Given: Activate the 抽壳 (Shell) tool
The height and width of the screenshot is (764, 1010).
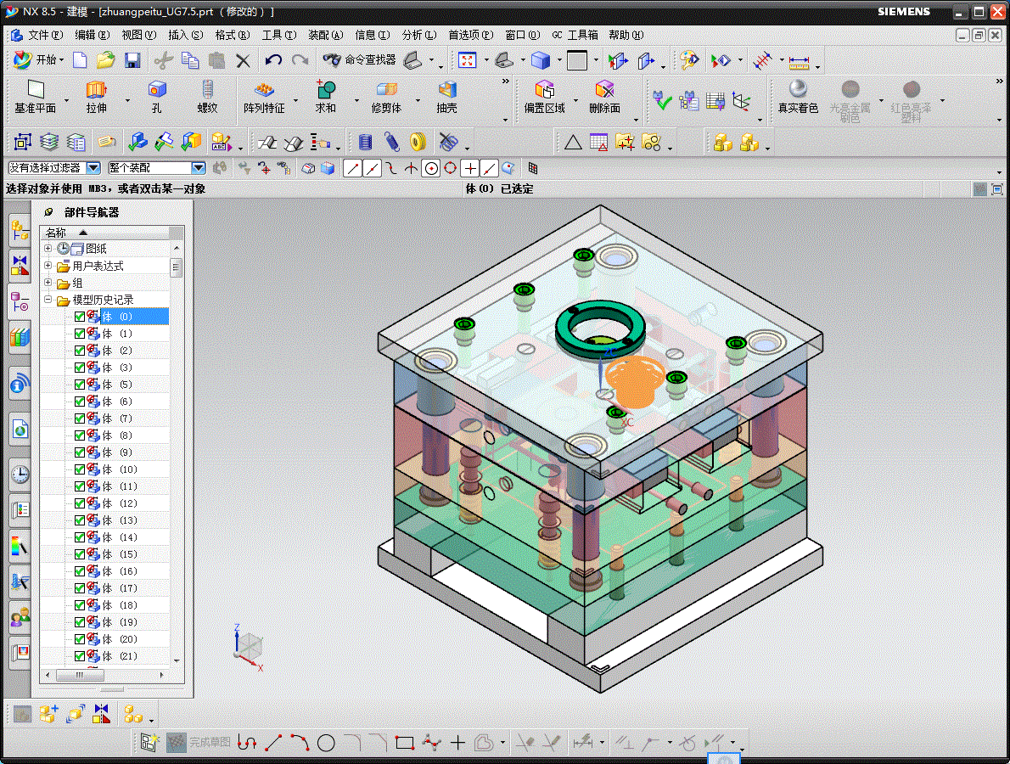Looking at the screenshot, I should coord(446,96).
